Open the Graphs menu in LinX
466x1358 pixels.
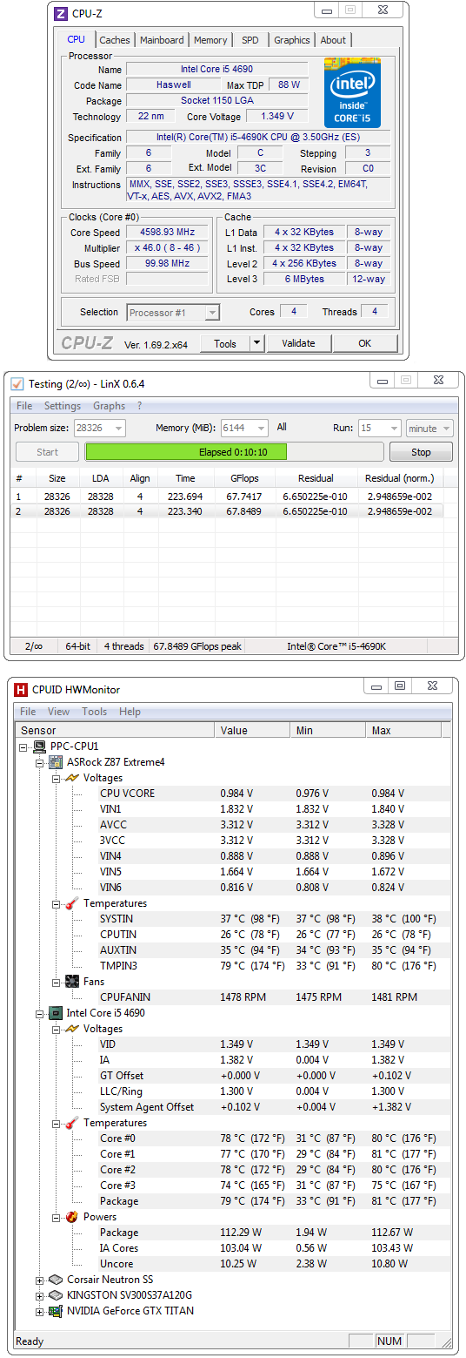(109, 406)
